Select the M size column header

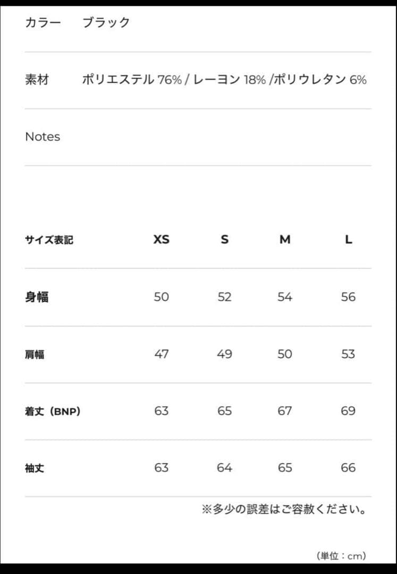tap(285, 240)
